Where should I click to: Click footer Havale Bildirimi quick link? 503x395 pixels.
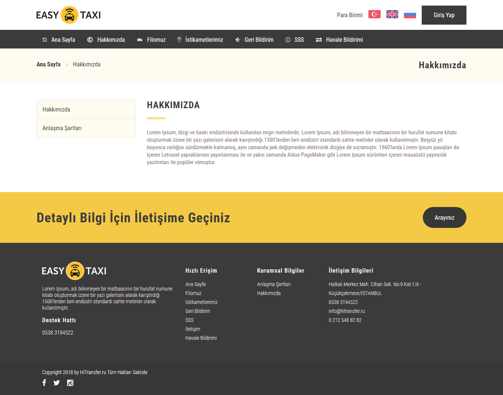[x=201, y=338]
